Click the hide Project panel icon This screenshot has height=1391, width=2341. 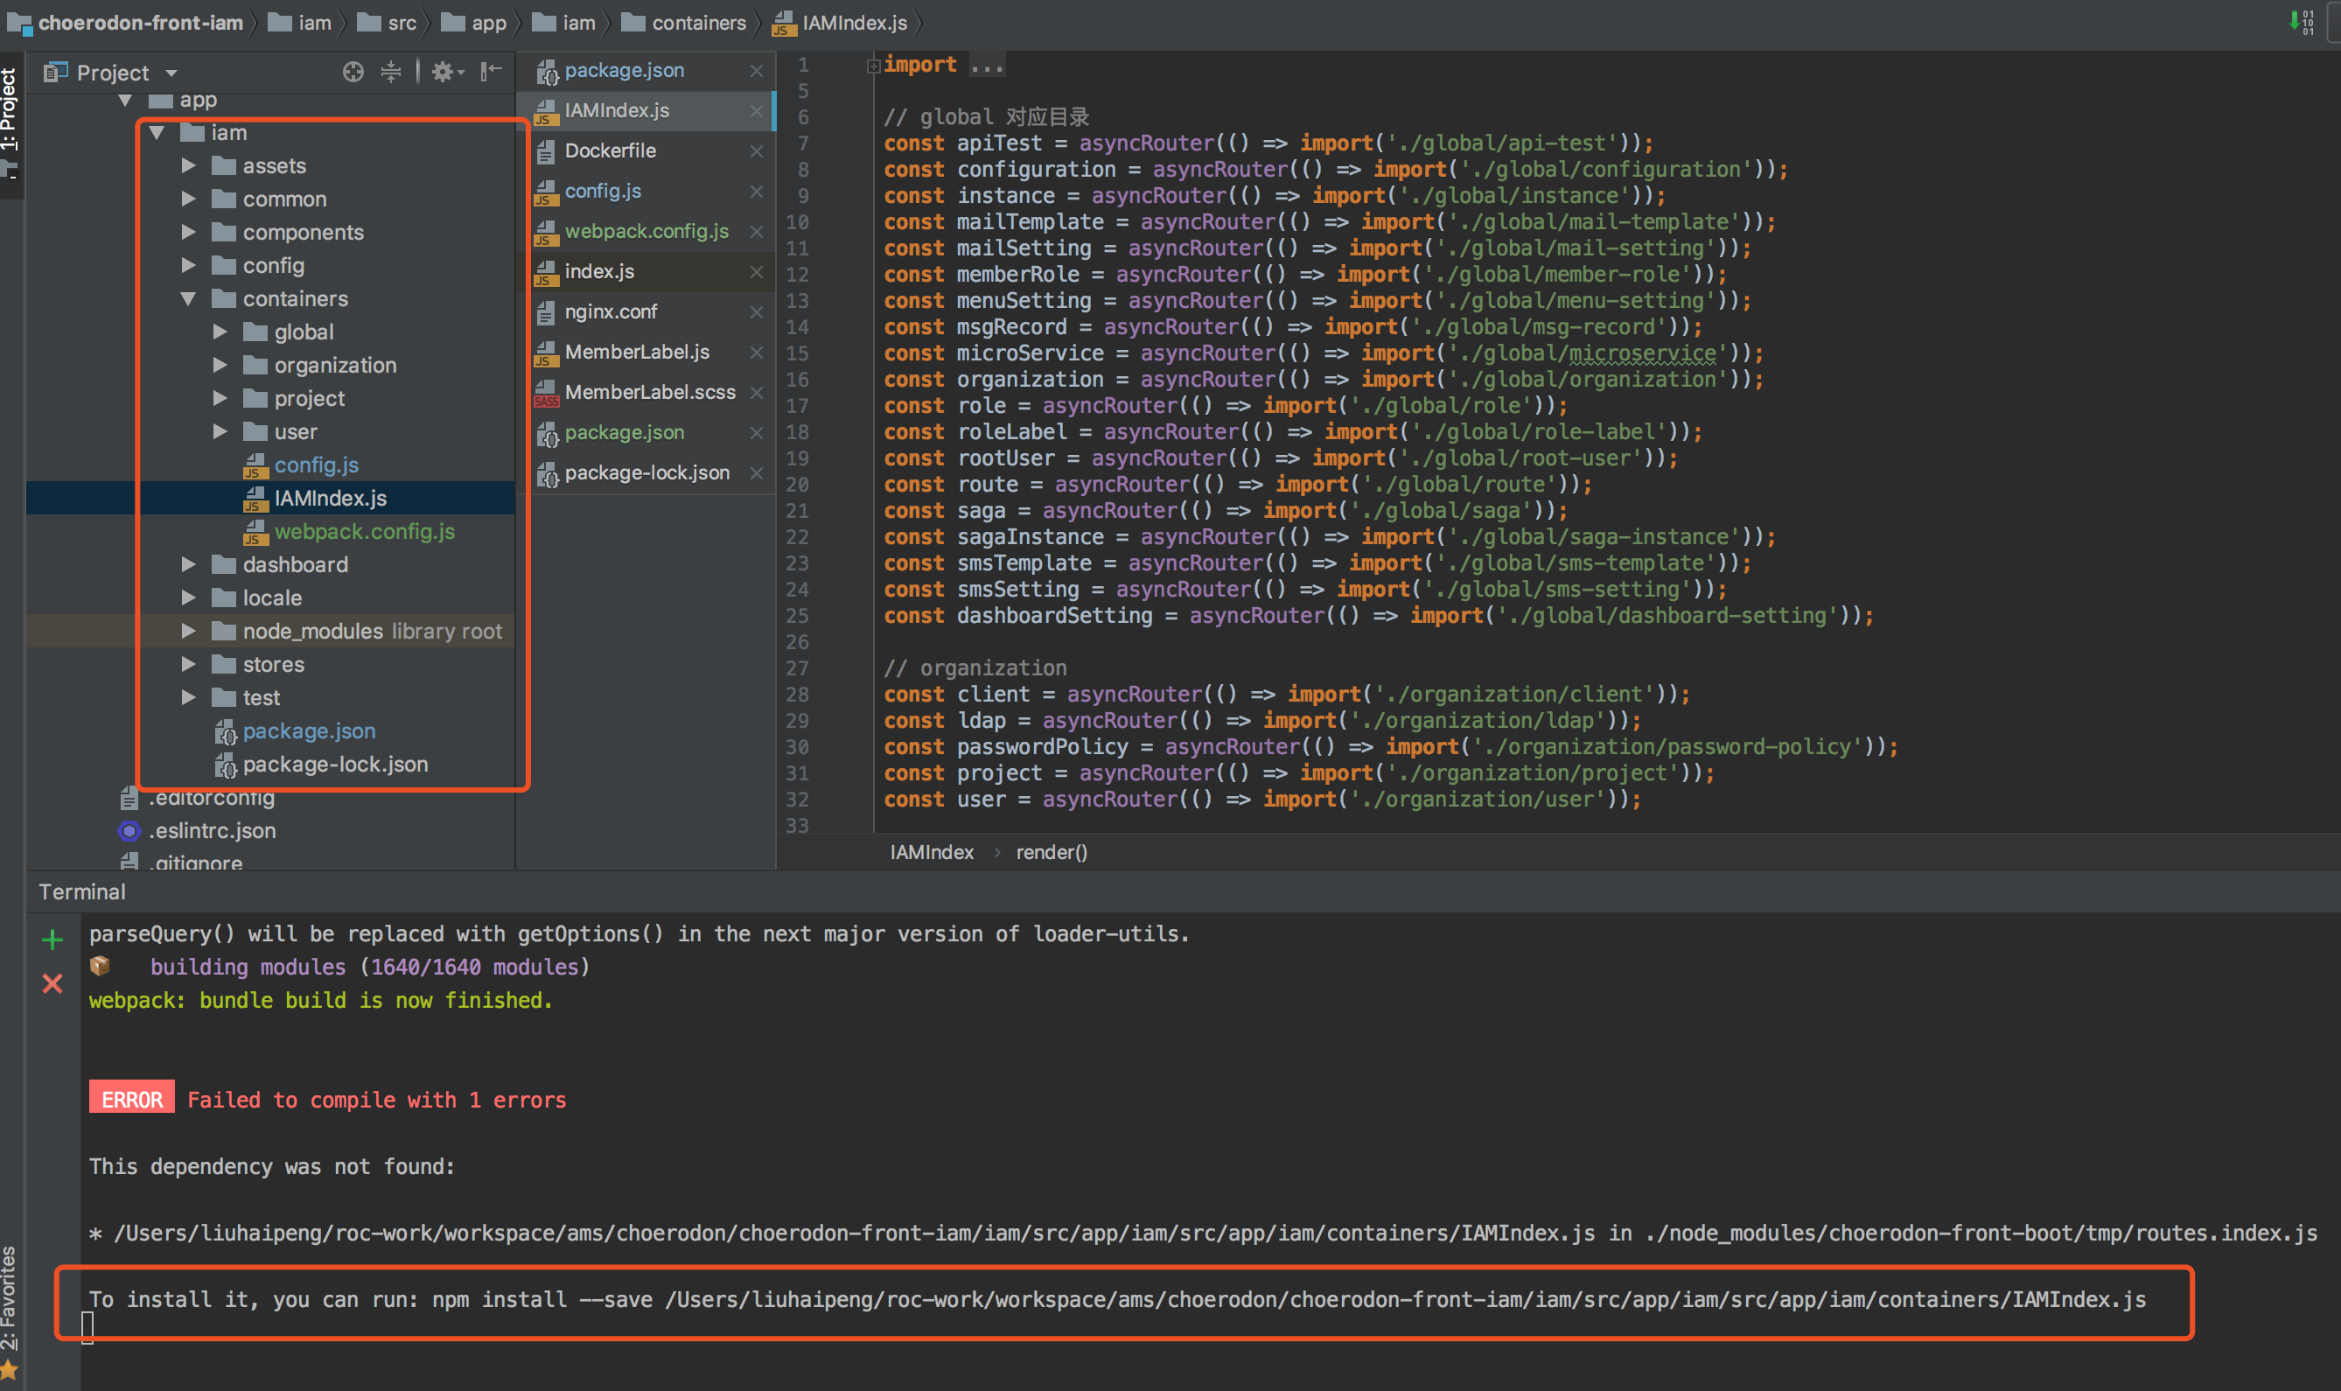tap(491, 71)
